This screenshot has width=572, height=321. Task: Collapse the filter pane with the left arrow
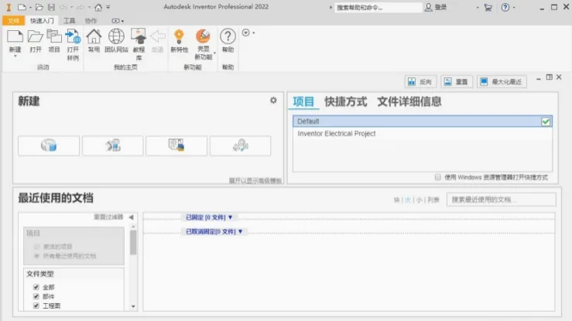[x=131, y=217]
